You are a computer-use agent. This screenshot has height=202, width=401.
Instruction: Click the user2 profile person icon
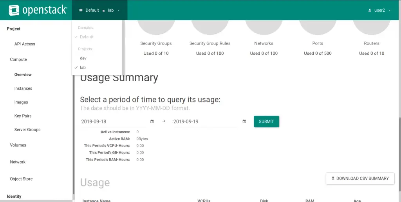click(x=370, y=10)
